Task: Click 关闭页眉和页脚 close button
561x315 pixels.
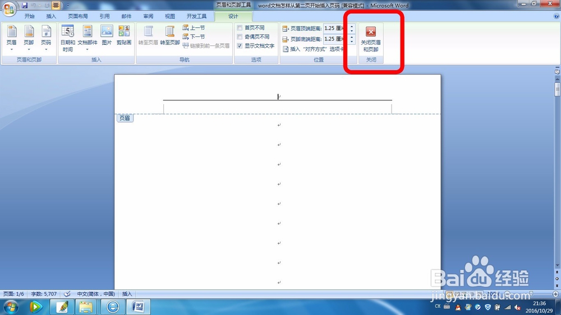Action: point(371,39)
